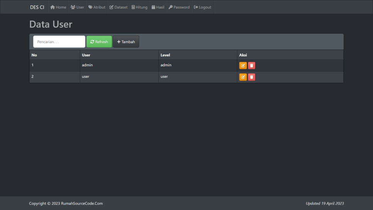The height and width of the screenshot is (210, 373).
Task: Click the green Refresh button
Action: [x=99, y=42]
